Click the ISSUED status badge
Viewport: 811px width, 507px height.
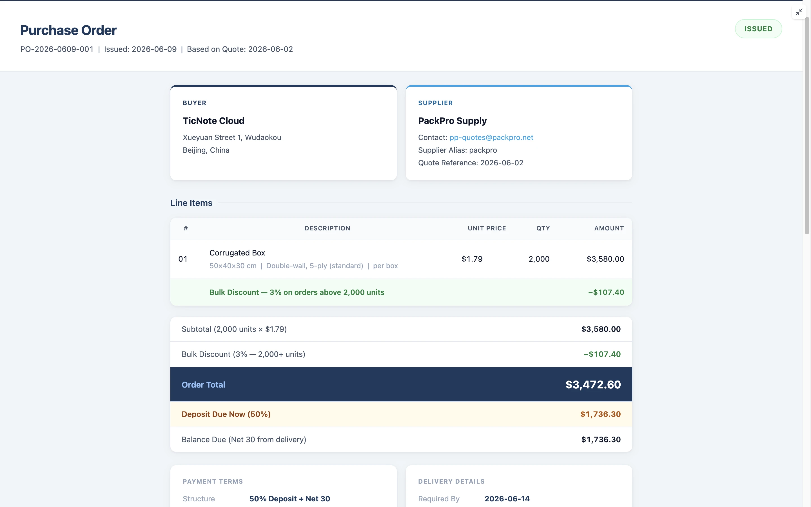(x=758, y=29)
